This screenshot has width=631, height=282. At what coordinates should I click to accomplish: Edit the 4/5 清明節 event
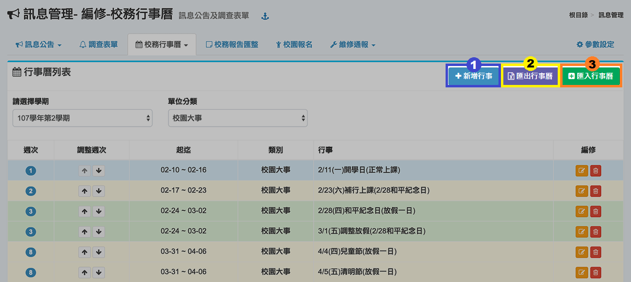point(581,272)
